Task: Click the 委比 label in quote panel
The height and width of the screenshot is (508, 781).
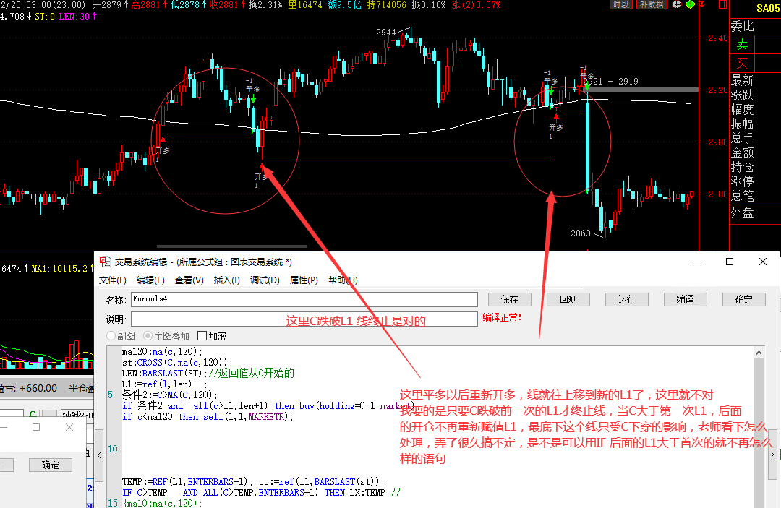Action: 742,26
